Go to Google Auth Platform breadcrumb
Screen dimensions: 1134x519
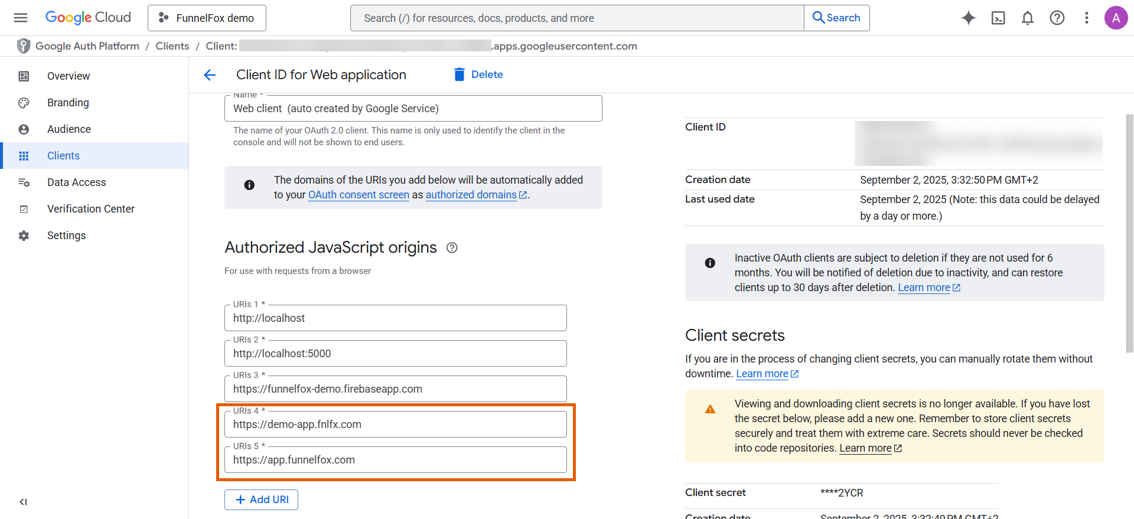point(87,46)
